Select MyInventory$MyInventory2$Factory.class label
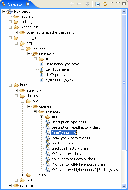Viewport: 128px width, 190px height. click(x=85, y=170)
